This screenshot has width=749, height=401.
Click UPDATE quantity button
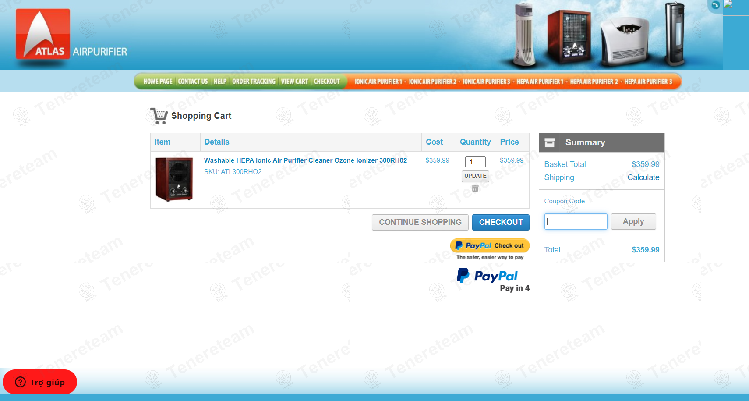coord(475,176)
